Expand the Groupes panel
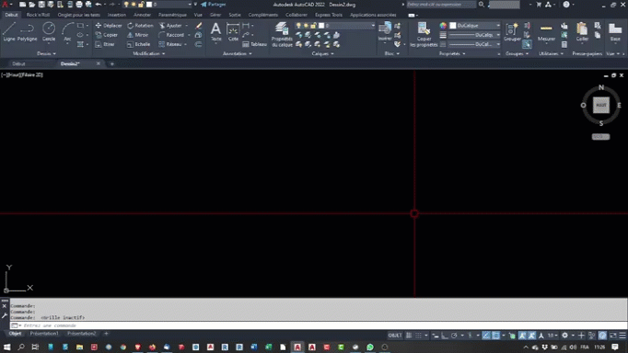This screenshot has width=628, height=353. (x=518, y=53)
